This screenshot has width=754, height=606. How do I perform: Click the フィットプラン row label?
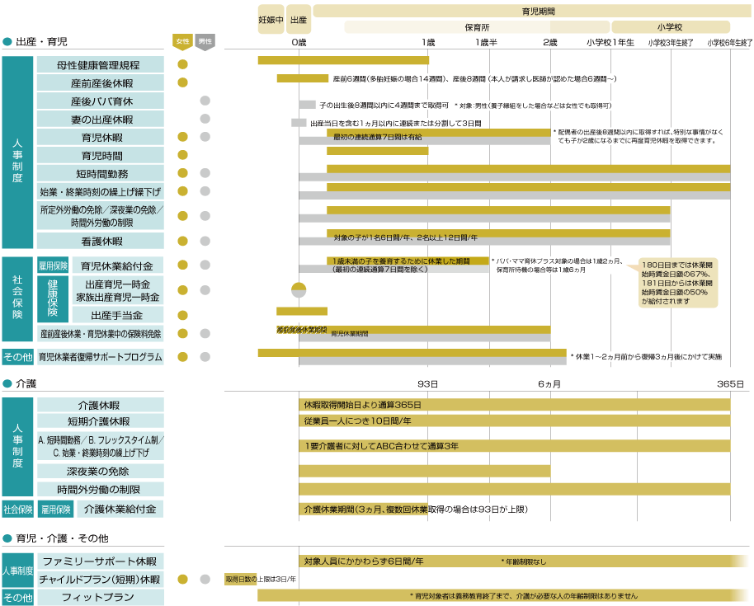[101, 598]
